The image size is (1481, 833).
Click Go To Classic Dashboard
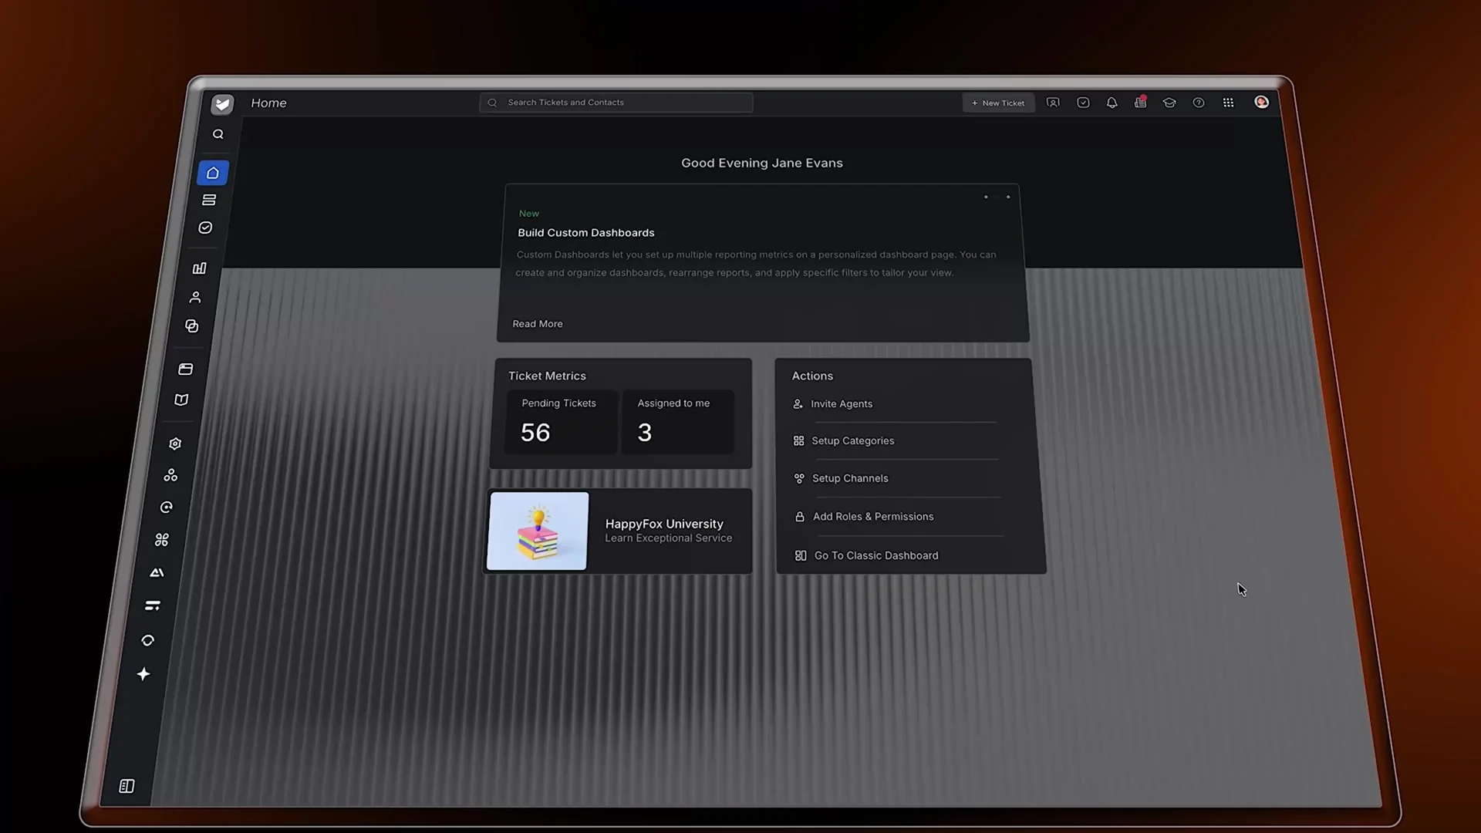point(868,555)
